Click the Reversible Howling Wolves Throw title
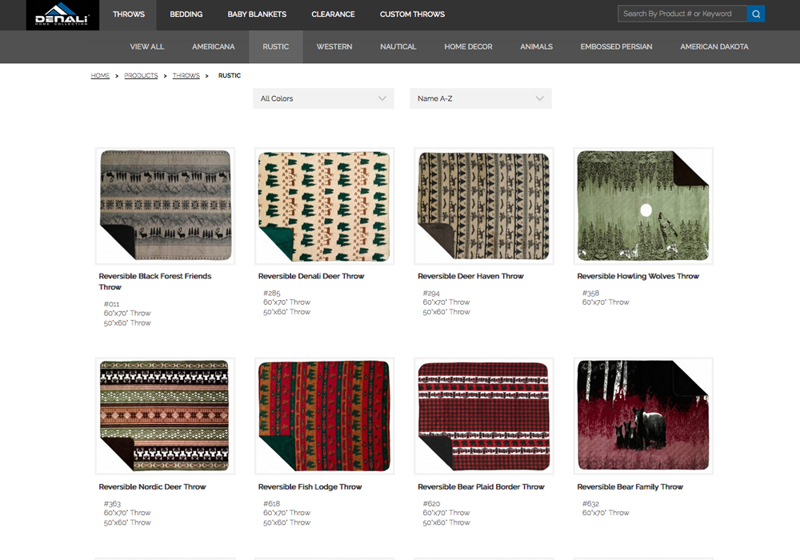This screenshot has height=560, width=800. pyautogui.click(x=638, y=276)
